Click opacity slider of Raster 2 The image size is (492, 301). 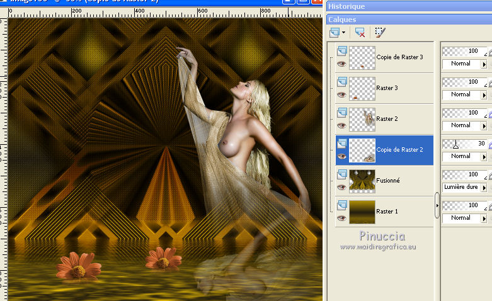tap(465, 113)
